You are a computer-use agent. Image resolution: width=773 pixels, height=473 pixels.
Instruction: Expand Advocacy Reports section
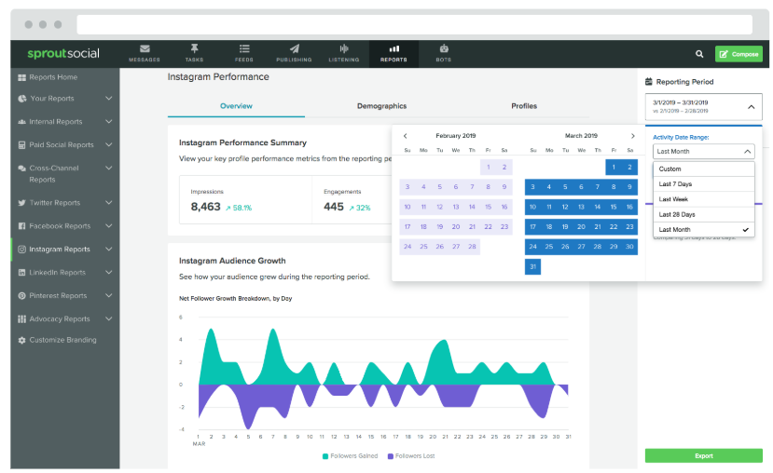click(108, 319)
